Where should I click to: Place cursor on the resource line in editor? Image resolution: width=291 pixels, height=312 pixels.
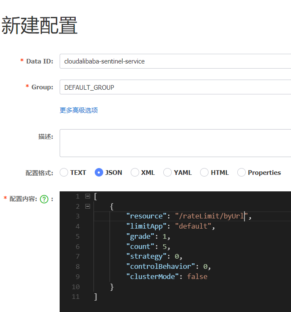pos(189,216)
